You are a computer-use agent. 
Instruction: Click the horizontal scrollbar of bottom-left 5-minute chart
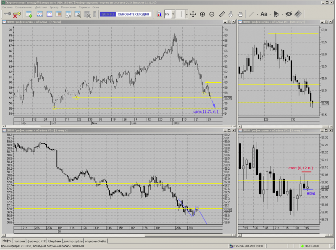pos(118,235)
